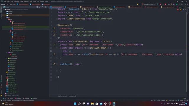Open the Navigate menu
Viewport: 189px width, 106px height.
pyautogui.click(x=17, y=1)
